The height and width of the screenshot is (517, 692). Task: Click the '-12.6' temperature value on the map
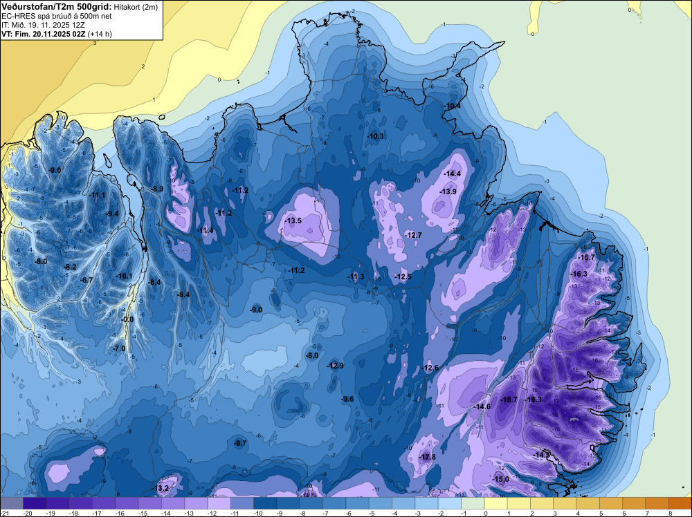click(x=430, y=368)
